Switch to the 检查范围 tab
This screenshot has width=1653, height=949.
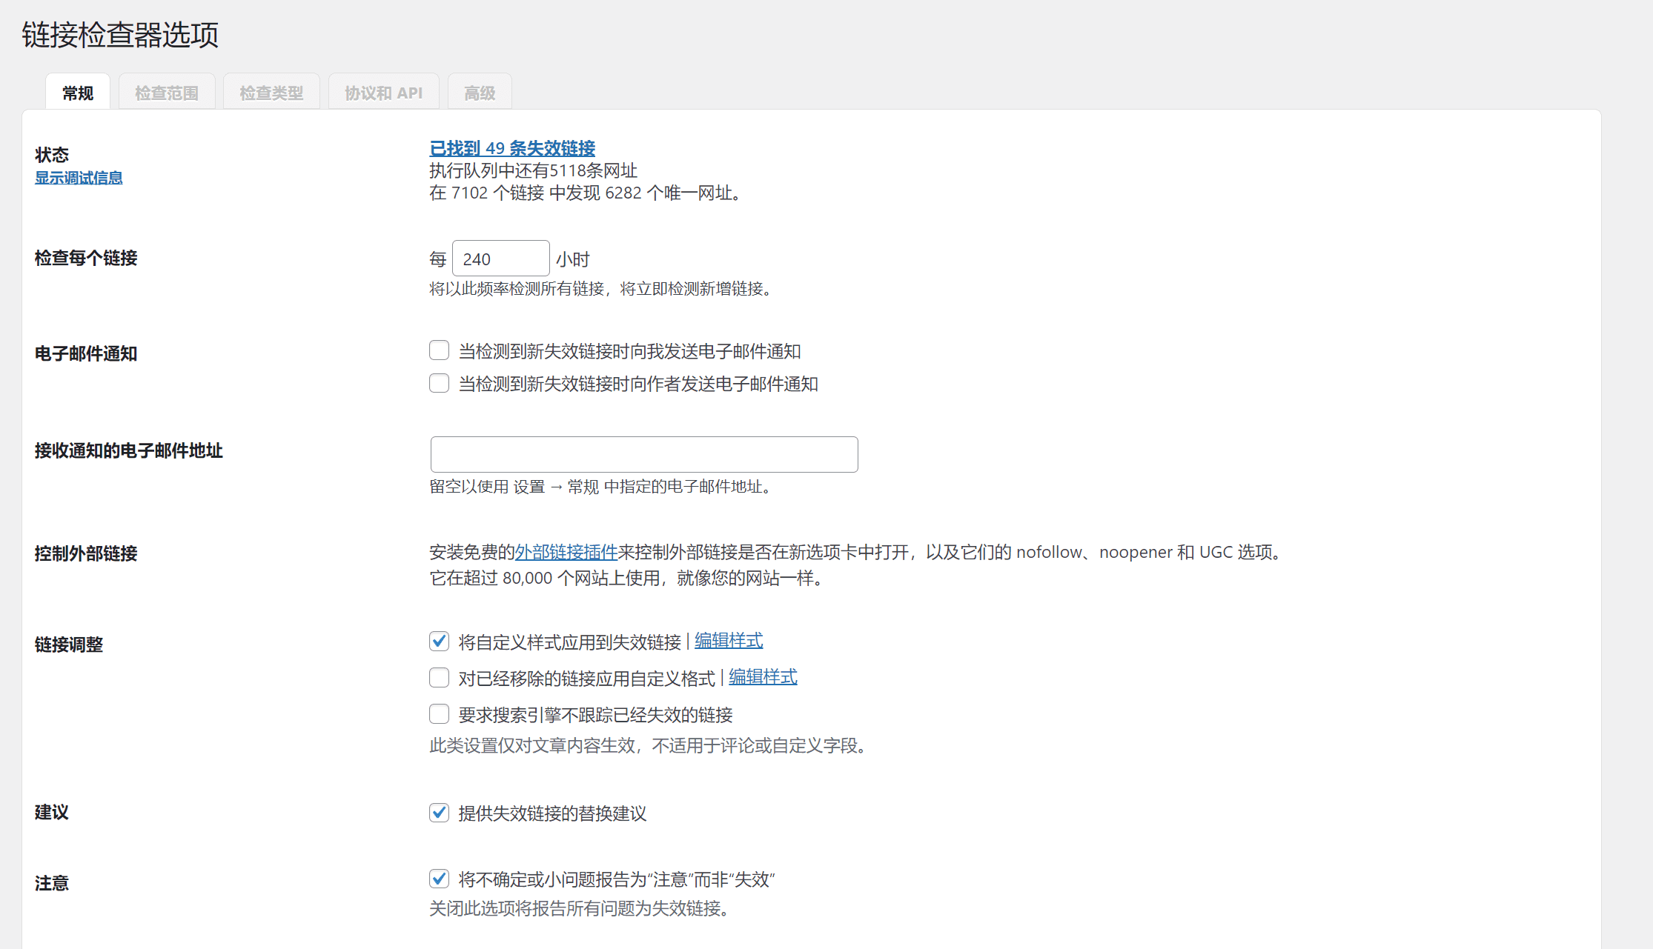pyautogui.click(x=167, y=91)
